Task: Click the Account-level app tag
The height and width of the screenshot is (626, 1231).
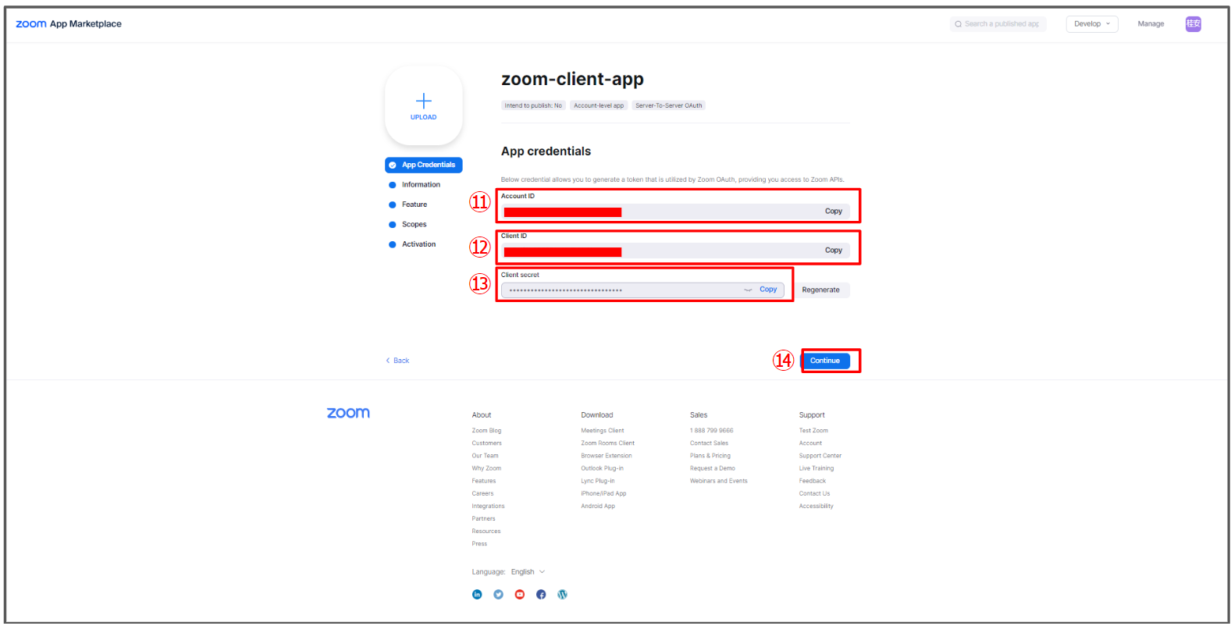Action: click(x=599, y=105)
